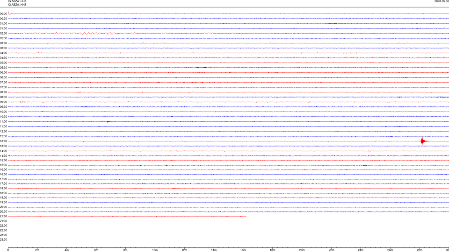Select the 11:00 time label
This screenshot has height=252, width=449.
pyautogui.click(x=3, y=122)
